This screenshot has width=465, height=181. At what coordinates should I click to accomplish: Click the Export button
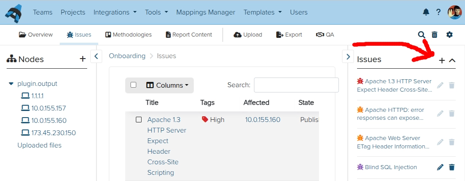[x=289, y=35]
